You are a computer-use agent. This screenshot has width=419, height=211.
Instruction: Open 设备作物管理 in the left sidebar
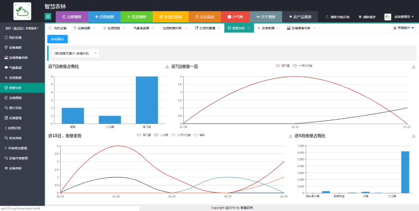pyautogui.click(x=22, y=158)
